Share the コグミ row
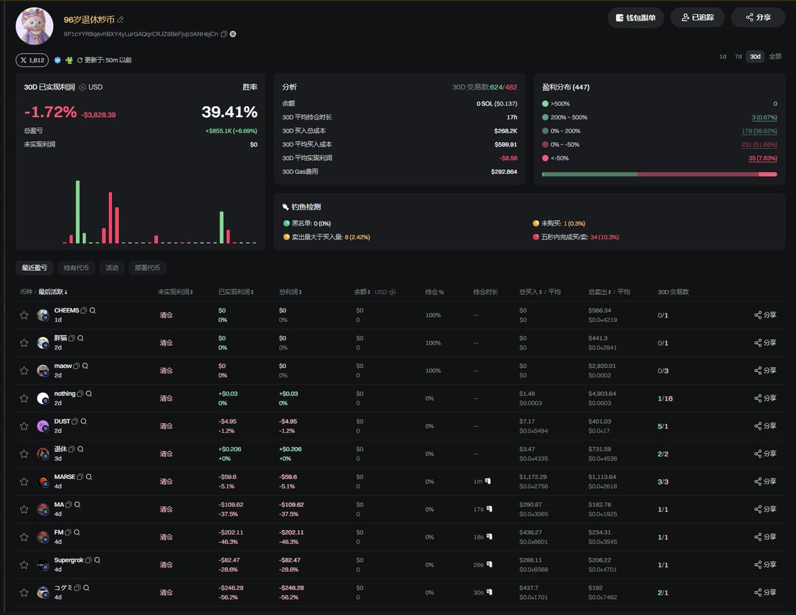 765,592
